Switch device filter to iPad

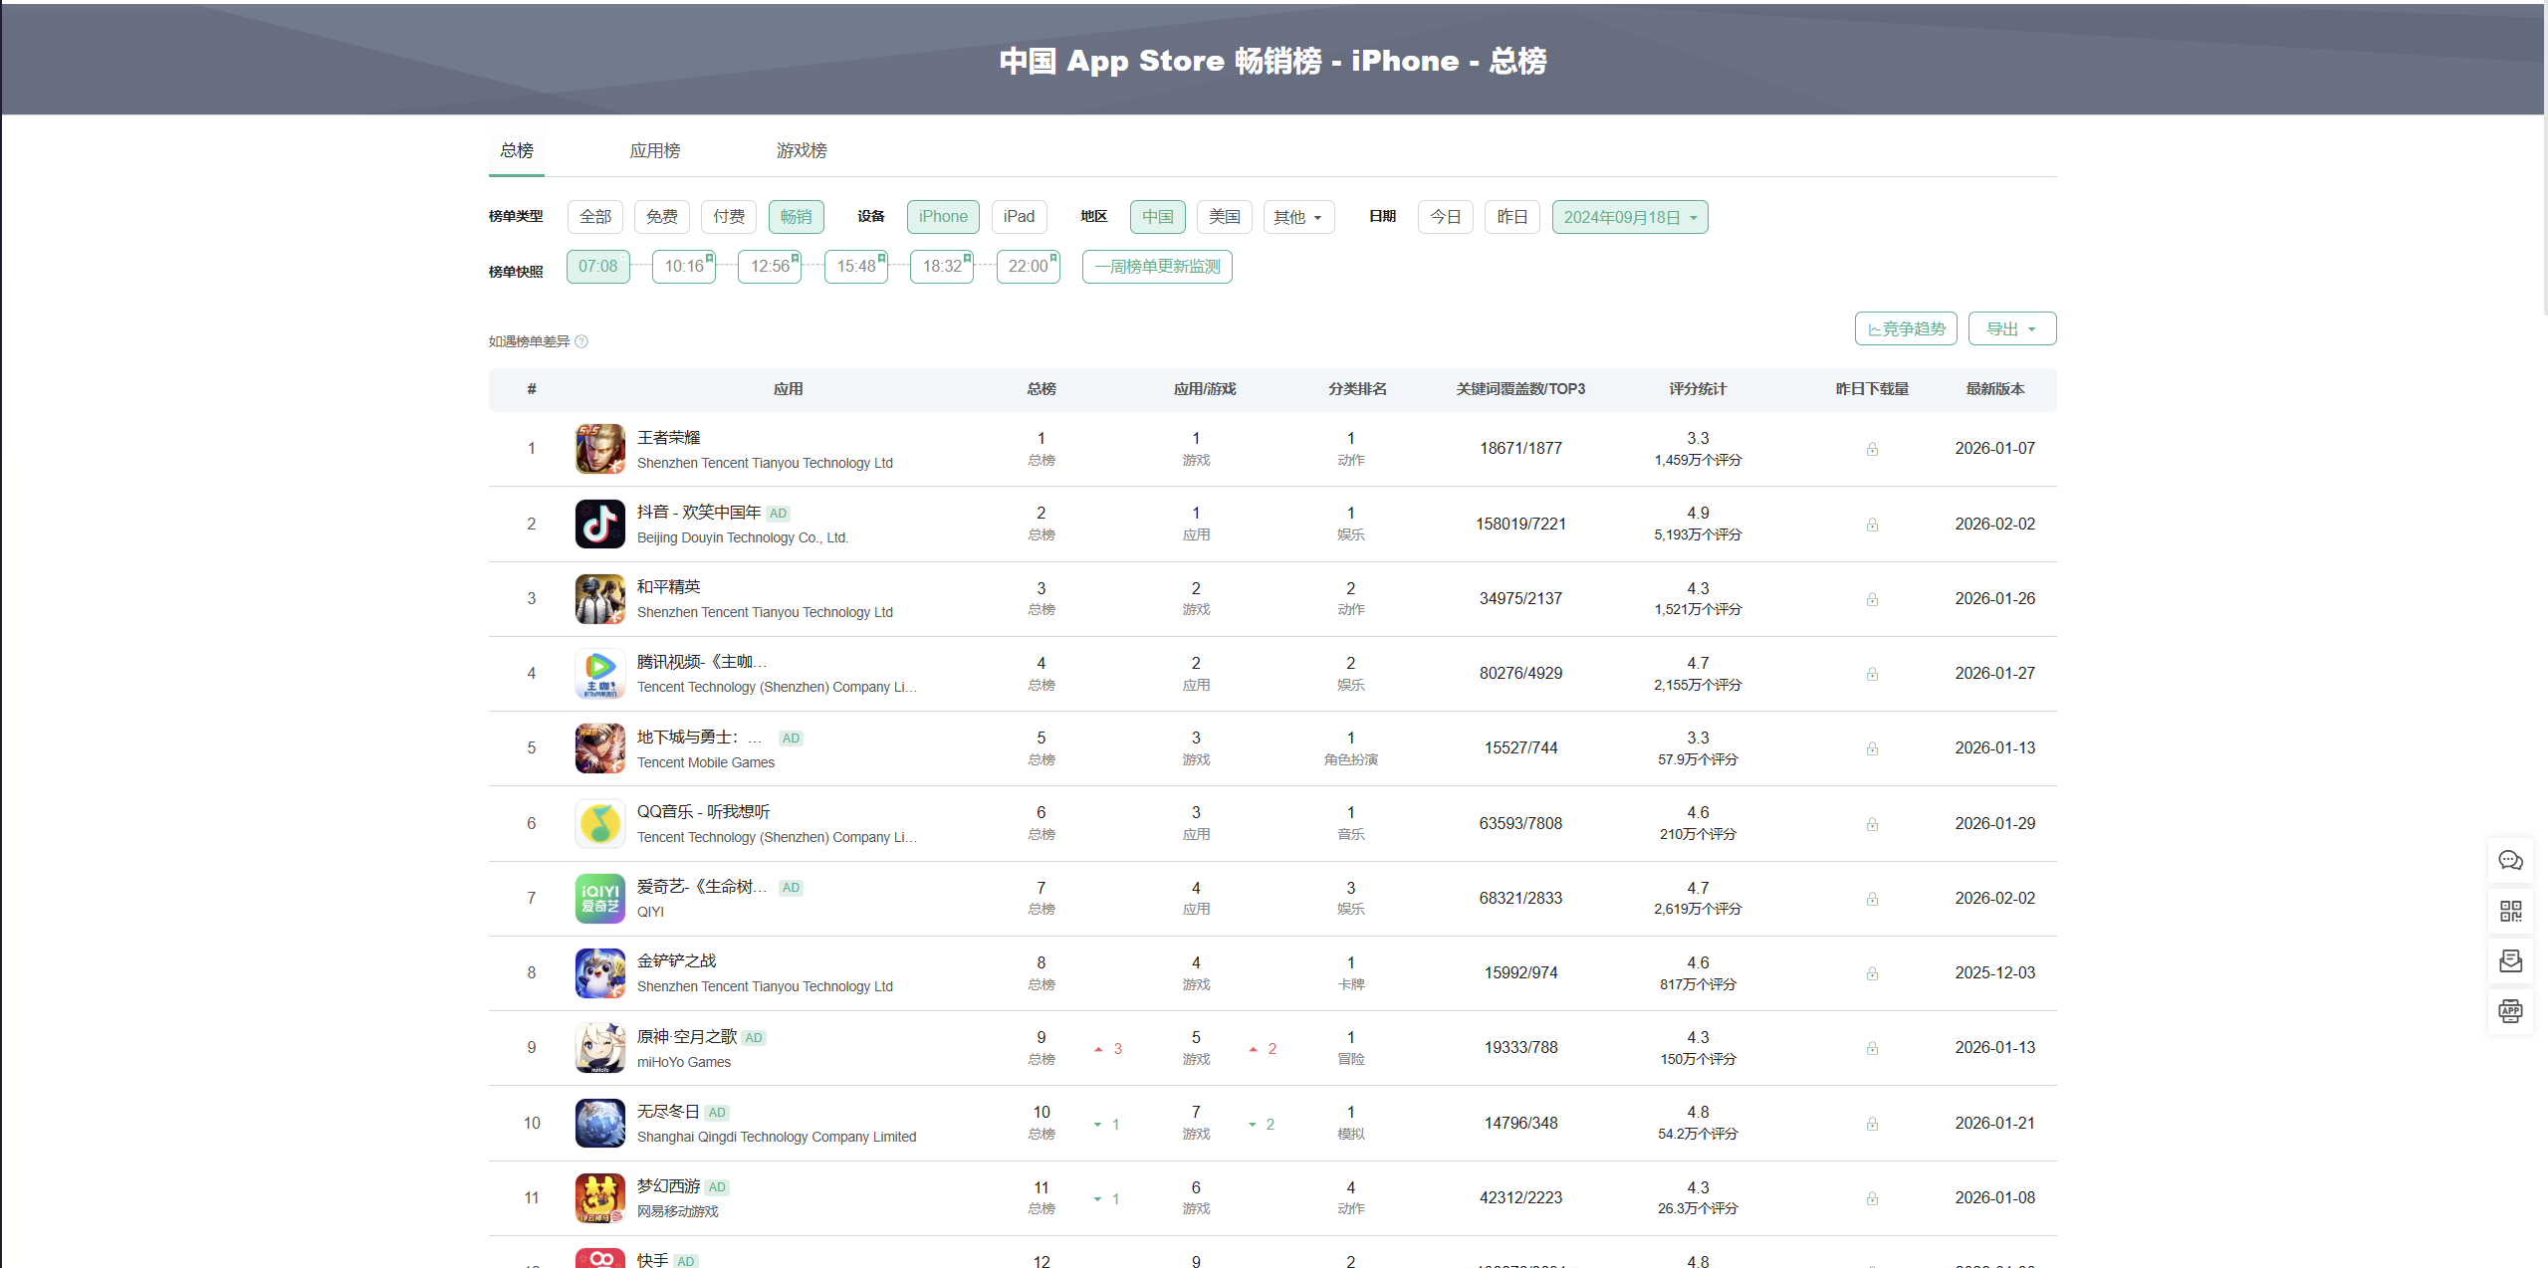coord(1018,217)
